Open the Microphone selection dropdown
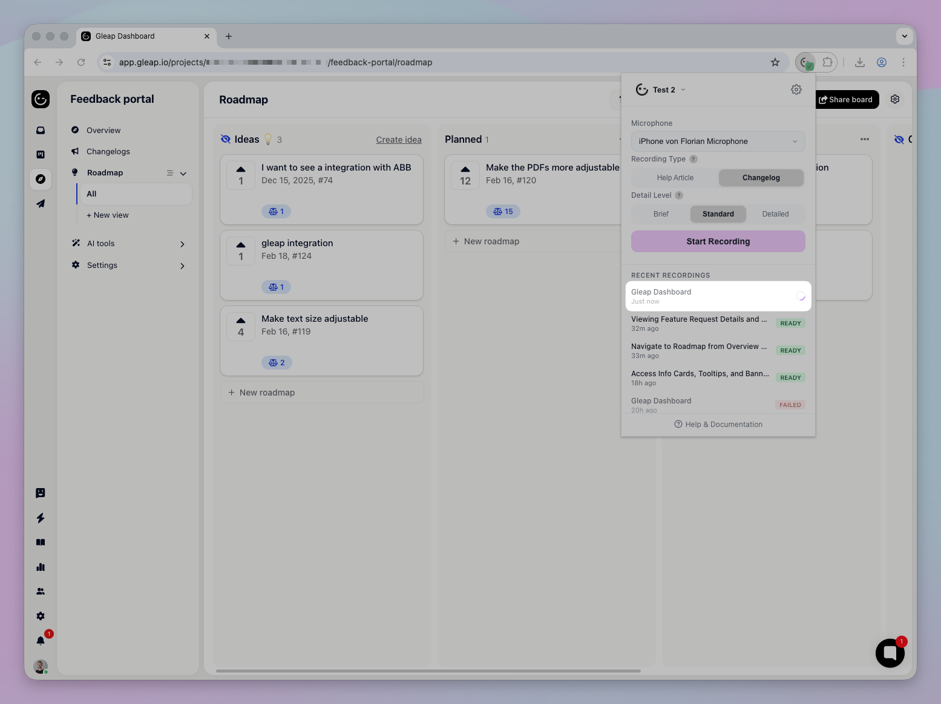The image size is (941, 704). [x=718, y=142]
